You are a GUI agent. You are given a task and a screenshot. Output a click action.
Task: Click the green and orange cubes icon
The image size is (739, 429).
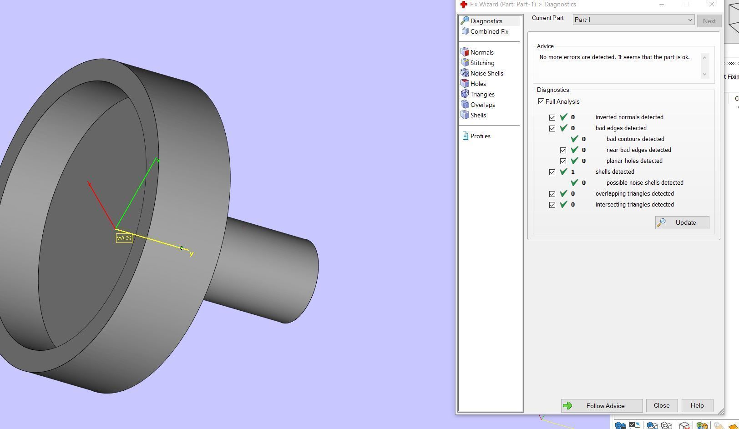(x=702, y=426)
